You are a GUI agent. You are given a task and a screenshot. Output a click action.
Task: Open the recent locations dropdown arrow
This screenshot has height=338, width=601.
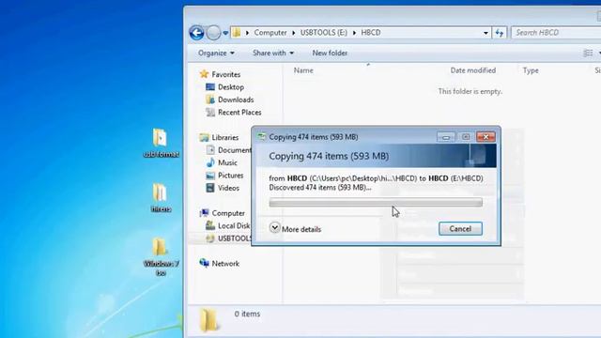click(x=225, y=33)
